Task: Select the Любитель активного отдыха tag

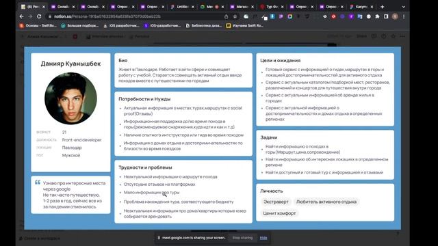Action: (x=326, y=202)
